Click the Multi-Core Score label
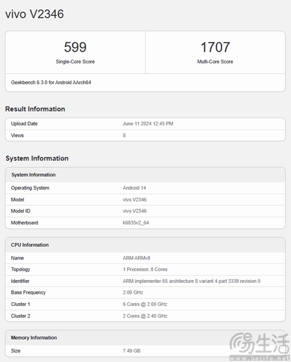 (x=216, y=62)
